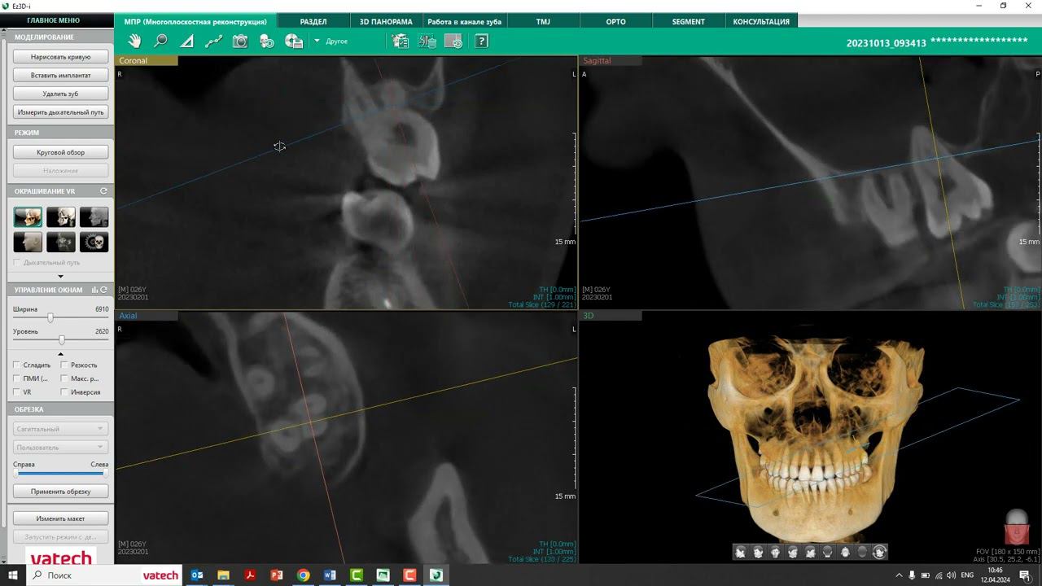
Task: Switch to TMJ tab
Action: click(x=543, y=21)
